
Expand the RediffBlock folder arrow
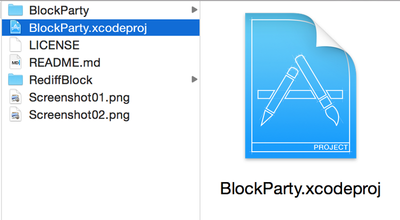[x=194, y=79]
